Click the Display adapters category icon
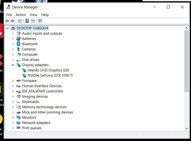191x141 pixels. tap(19, 65)
